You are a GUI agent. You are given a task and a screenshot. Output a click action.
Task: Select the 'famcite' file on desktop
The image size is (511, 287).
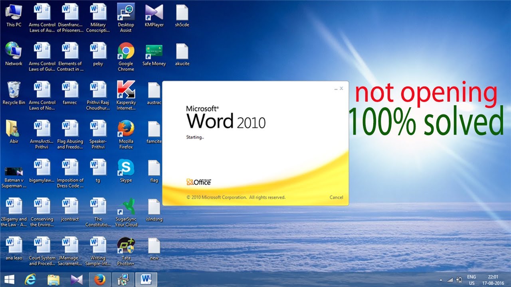pos(154,132)
